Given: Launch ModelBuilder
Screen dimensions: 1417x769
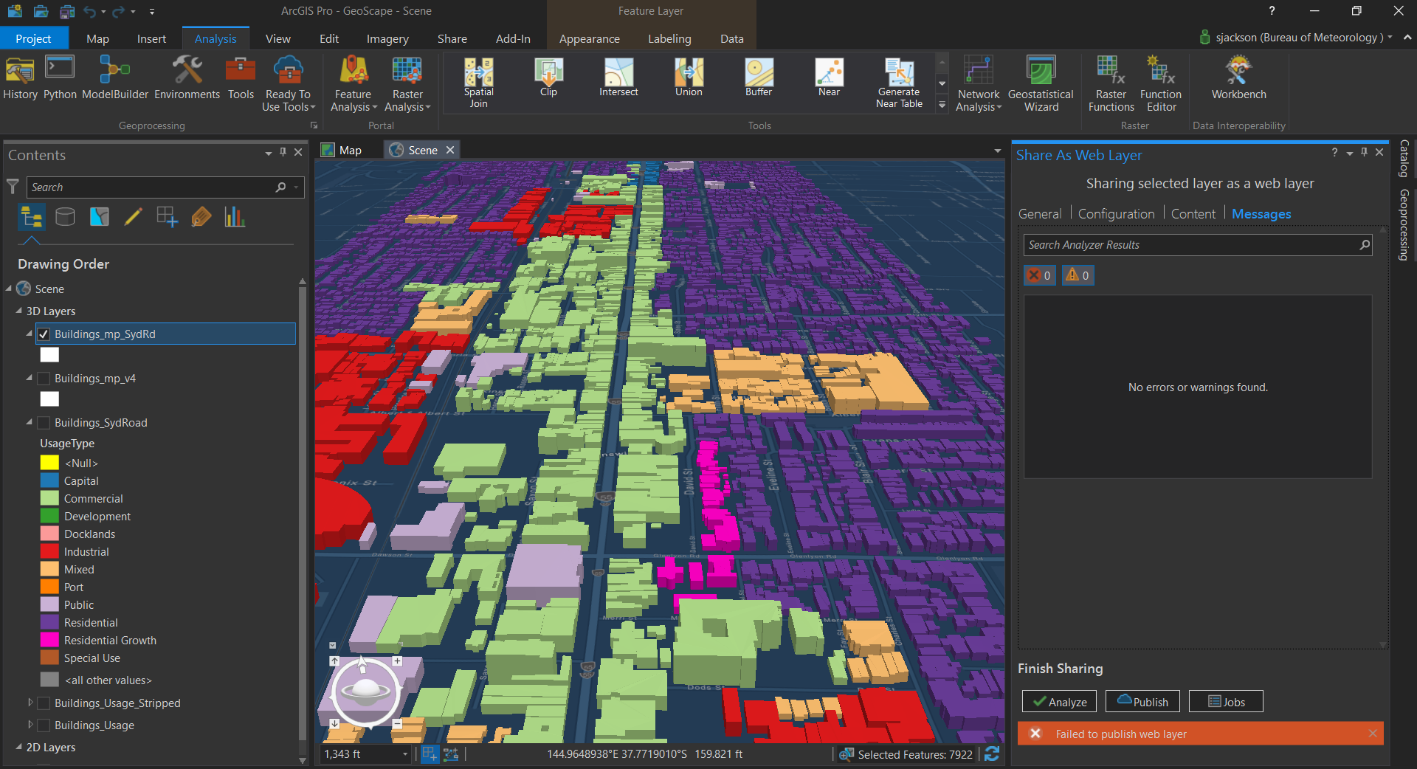Looking at the screenshot, I should pyautogui.click(x=115, y=78).
